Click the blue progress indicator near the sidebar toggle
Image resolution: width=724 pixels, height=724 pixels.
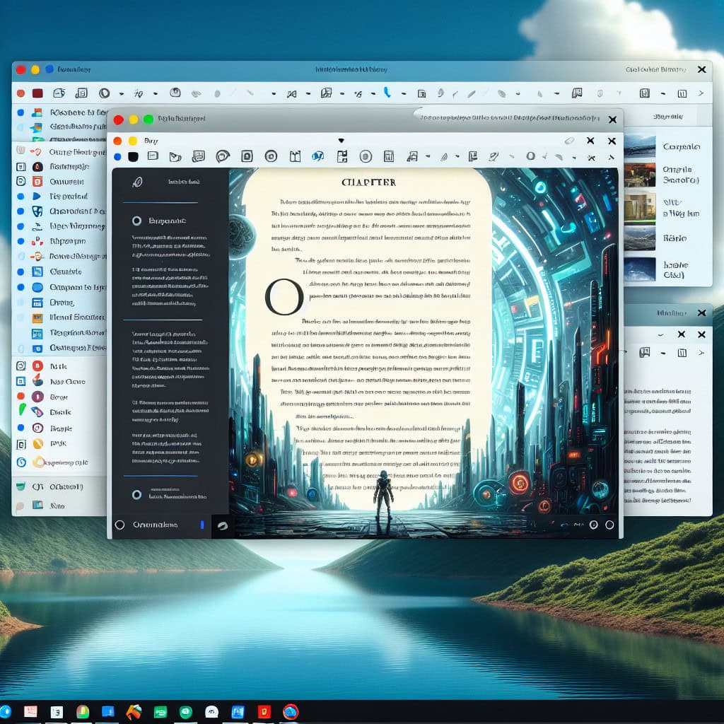203,525
